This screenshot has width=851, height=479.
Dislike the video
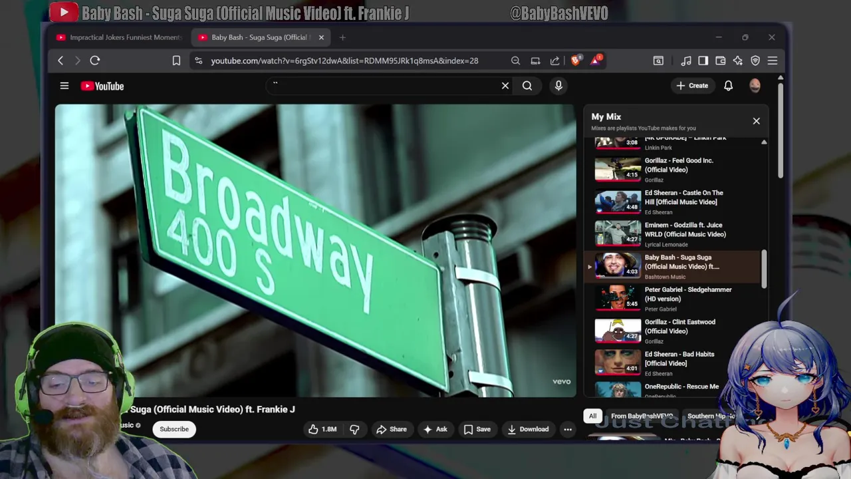354,429
